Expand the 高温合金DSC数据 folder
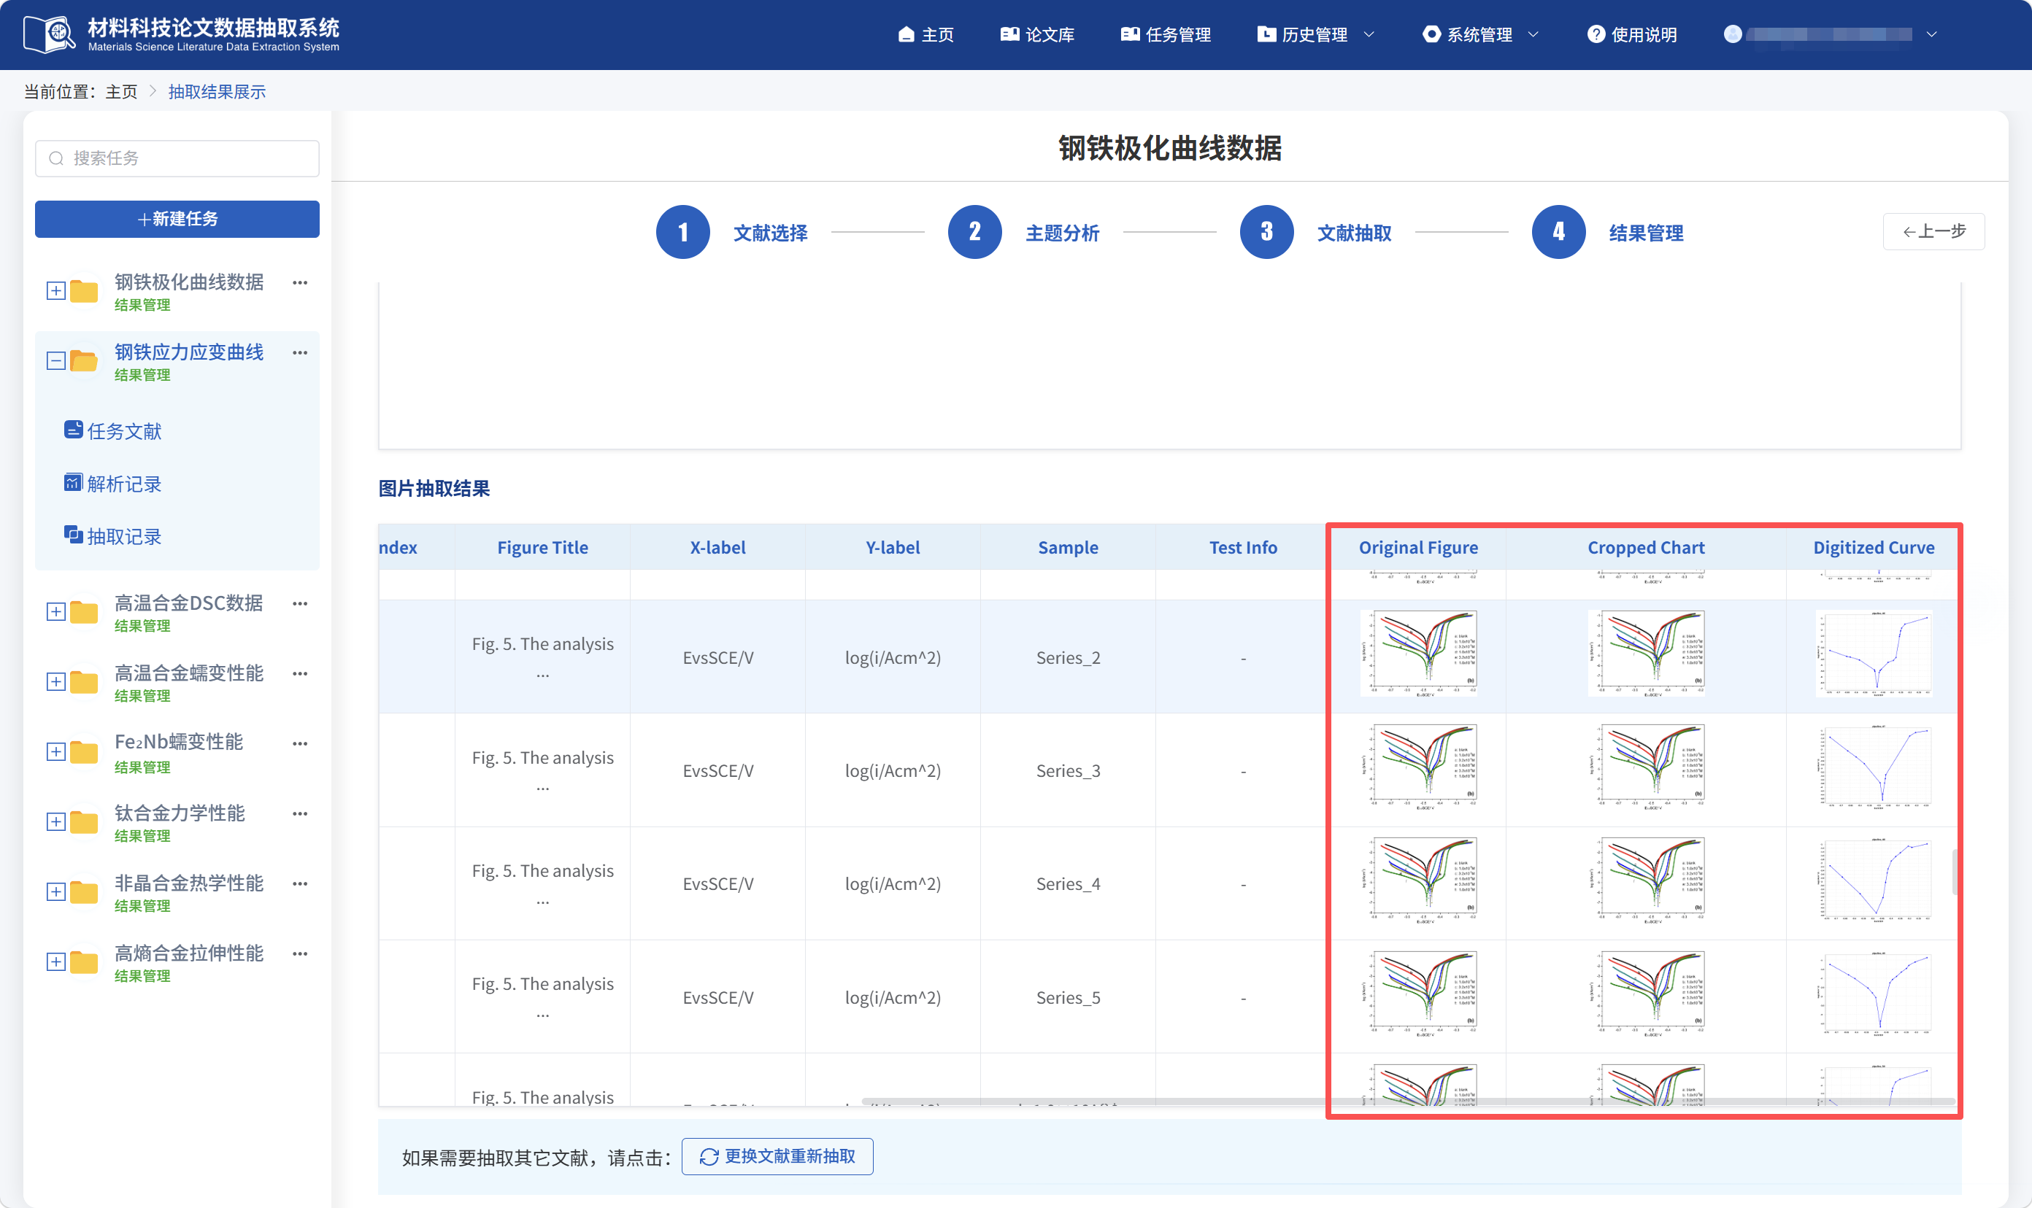The height and width of the screenshot is (1208, 2032). [x=55, y=611]
